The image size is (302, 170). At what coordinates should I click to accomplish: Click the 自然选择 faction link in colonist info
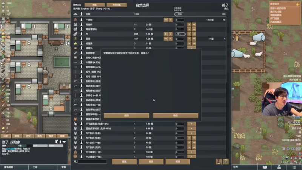pos(11,149)
